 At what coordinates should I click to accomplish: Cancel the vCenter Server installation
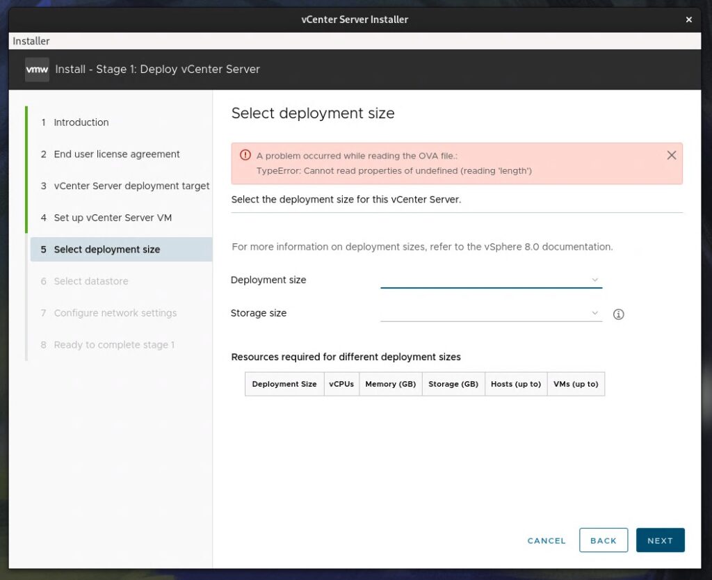click(547, 540)
